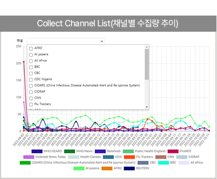The image size is (217, 179).
Task: Click the dropdown list scrollbar thumb
Action: click(x=146, y=64)
